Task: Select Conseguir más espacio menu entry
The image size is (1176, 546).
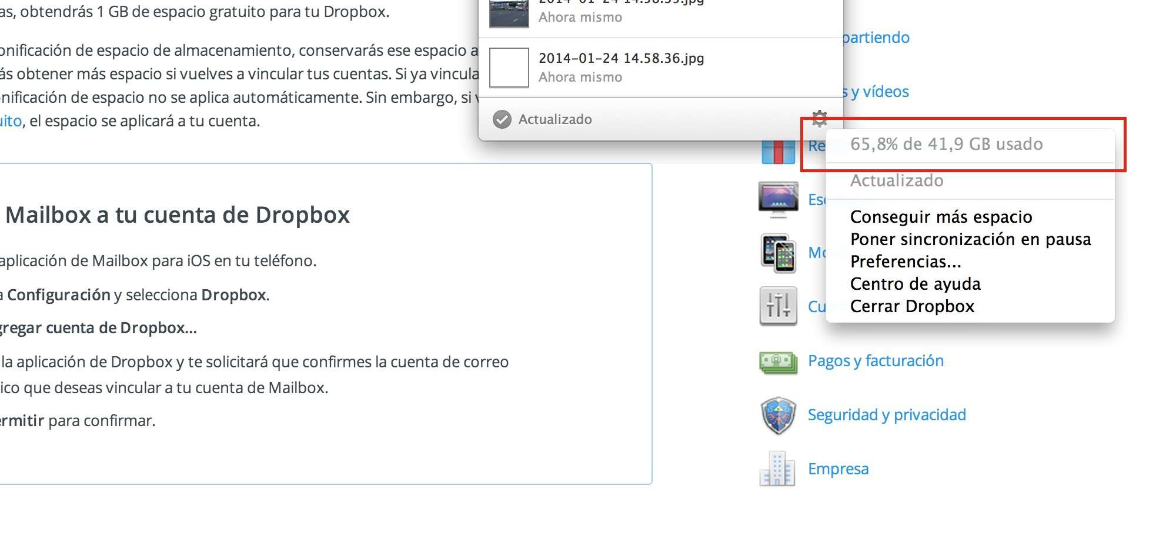Action: [941, 217]
